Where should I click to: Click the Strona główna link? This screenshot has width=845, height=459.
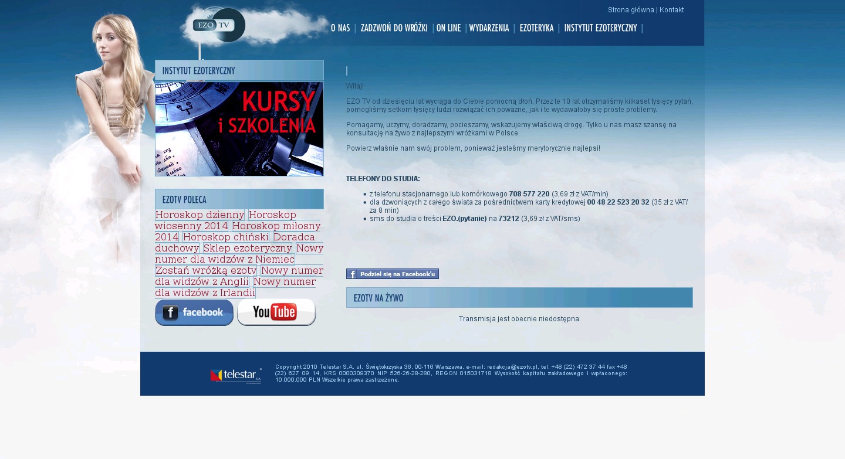pyautogui.click(x=631, y=10)
